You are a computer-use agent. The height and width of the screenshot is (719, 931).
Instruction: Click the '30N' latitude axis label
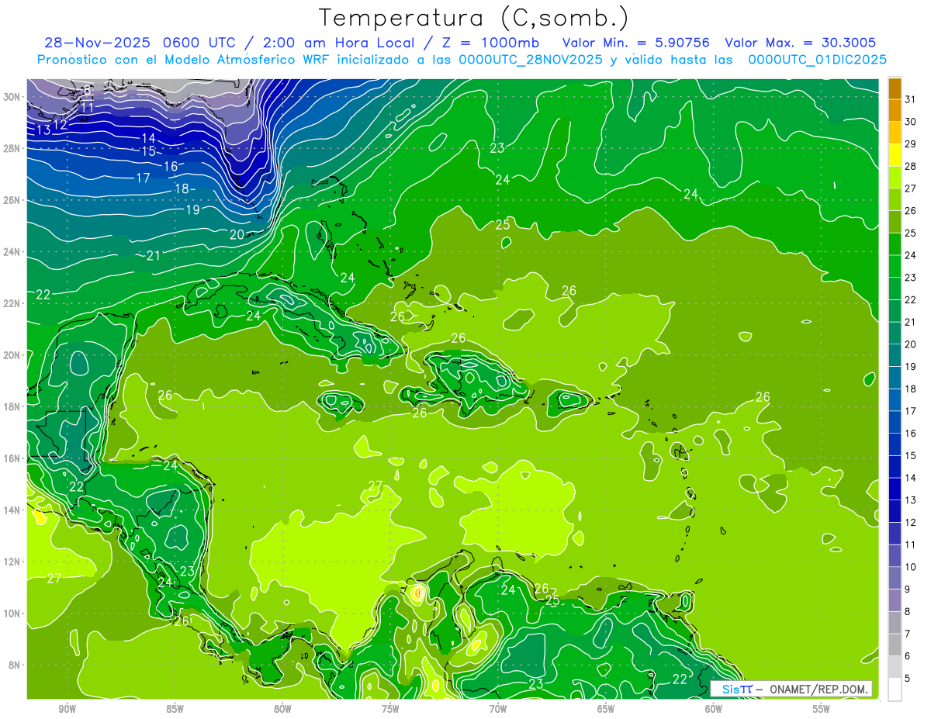12,97
